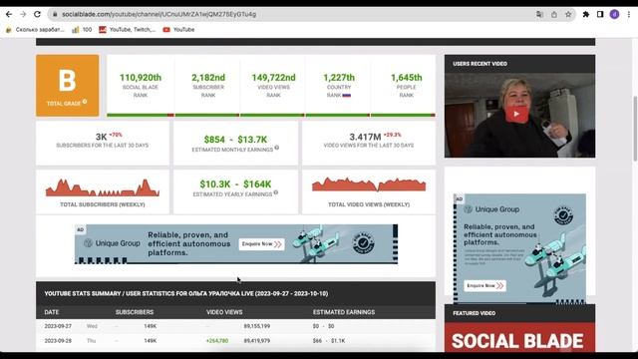Click Enquire Now in the sidebar ad

click(x=485, y=286)
